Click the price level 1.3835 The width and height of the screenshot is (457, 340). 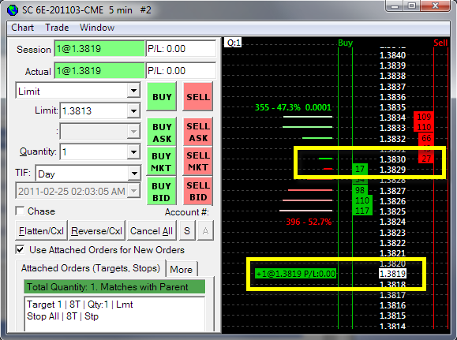(x=392, y=107)
